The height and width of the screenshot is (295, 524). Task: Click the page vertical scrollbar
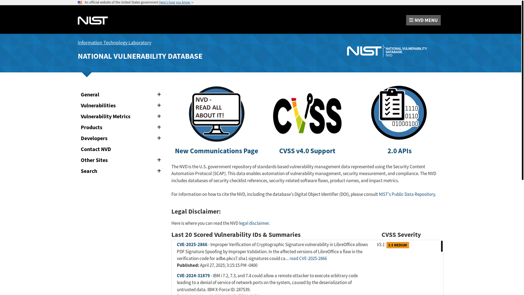(522, 90)
